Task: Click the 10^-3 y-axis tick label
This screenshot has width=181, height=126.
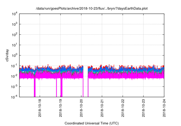Action: point(14,87)
